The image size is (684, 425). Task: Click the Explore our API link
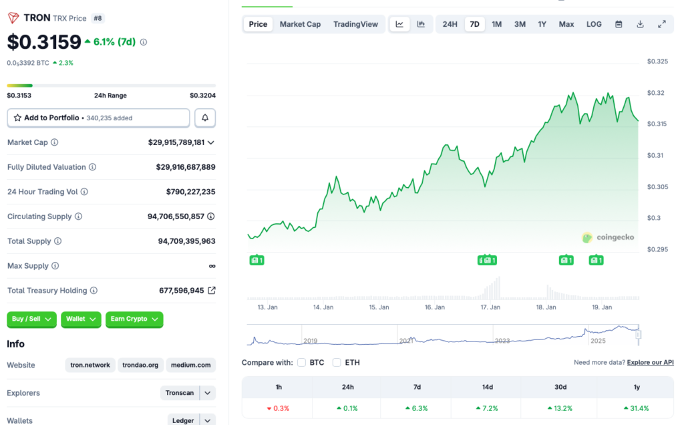pyautogui.click(x=650, y=362)
